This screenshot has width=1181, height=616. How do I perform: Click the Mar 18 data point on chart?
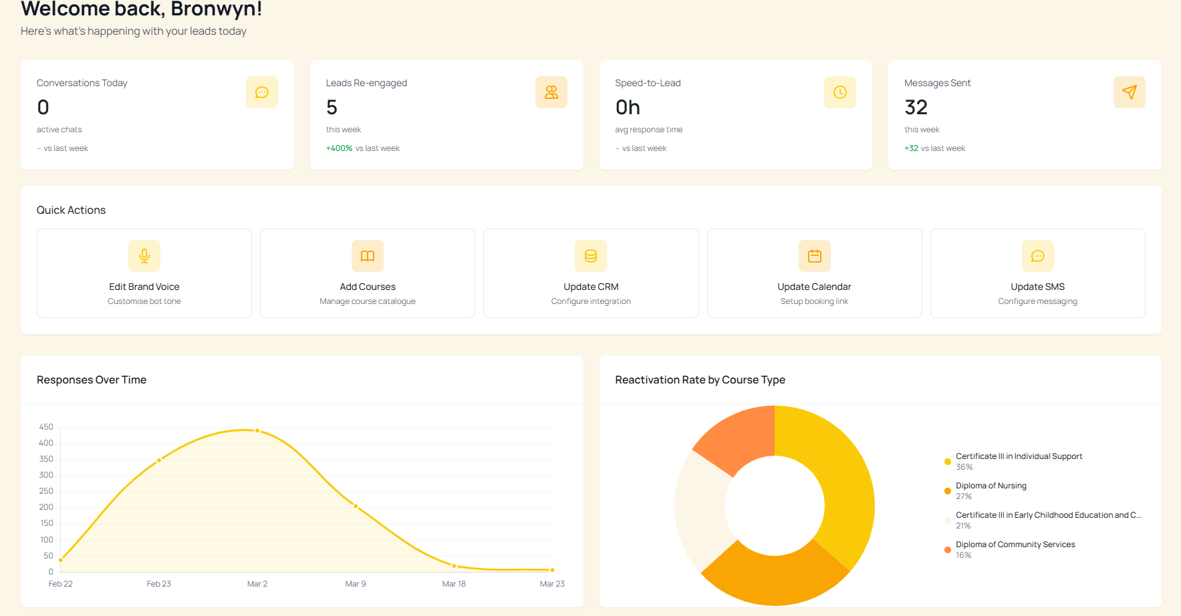coord(454,566)
